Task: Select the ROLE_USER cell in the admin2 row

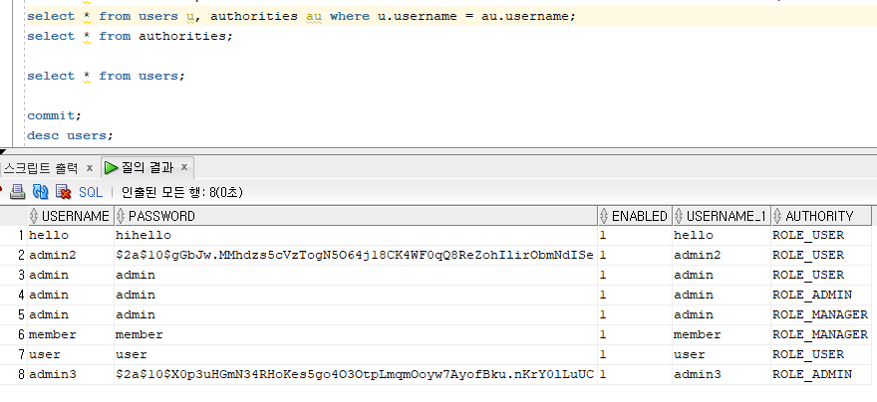Action: click(821, 255)
